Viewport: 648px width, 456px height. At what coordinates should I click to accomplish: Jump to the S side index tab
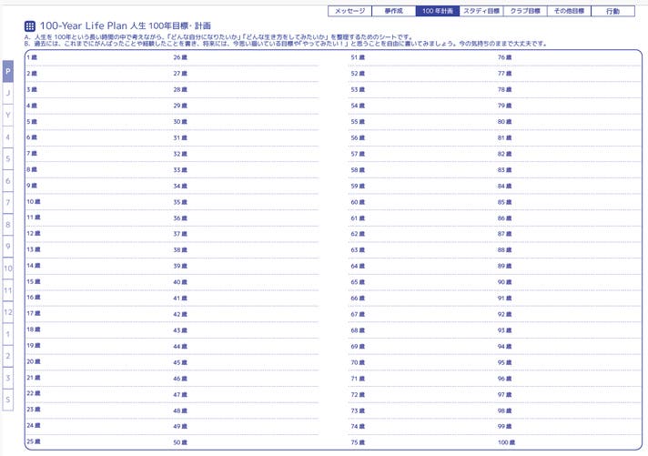click(7, 400)
